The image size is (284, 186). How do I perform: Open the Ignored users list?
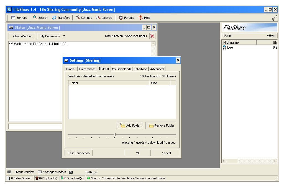pyautogui.click(x=98, y=18)
